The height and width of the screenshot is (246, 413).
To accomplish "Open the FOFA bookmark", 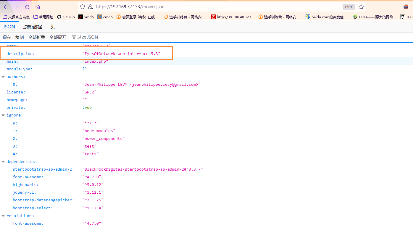I will point(375,17).
